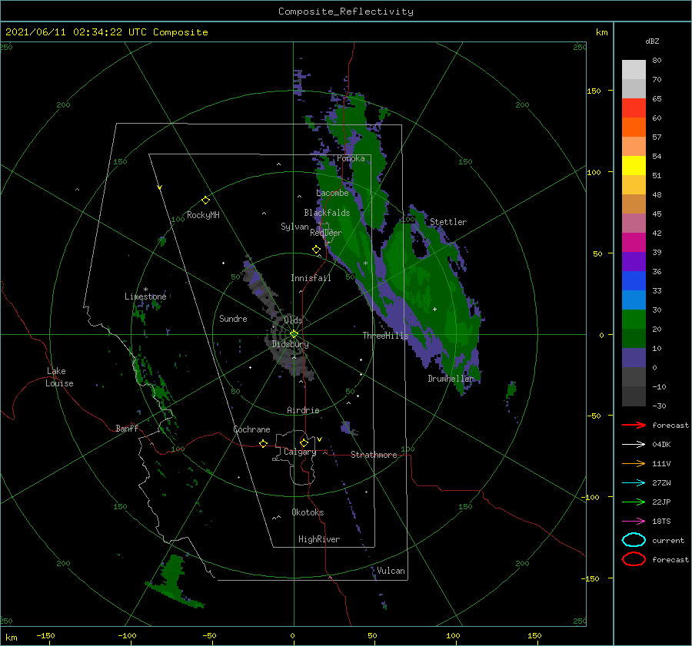Click the Innisfail town label
This screenshot has width=692, height=646.
pos(311,278)
